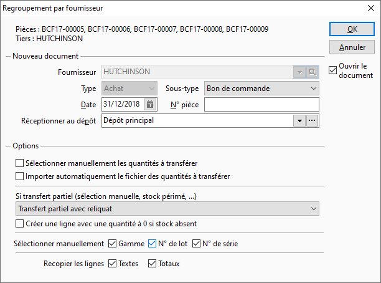Click the ellipsis button next to Dépôt principal

(x=312, y=120)
